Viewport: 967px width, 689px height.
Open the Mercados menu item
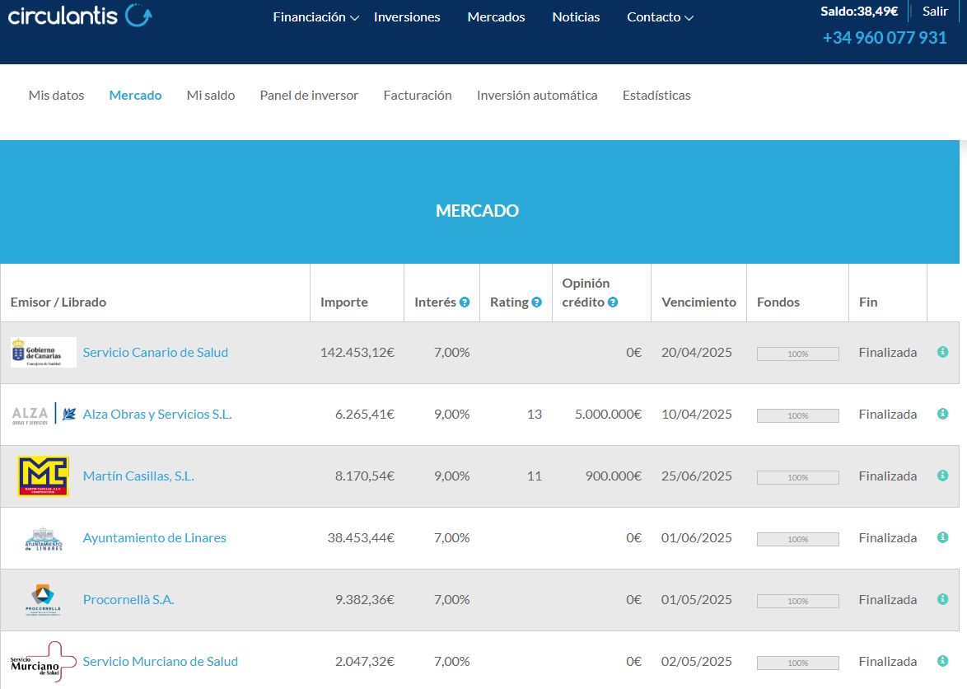pos(496,17)
